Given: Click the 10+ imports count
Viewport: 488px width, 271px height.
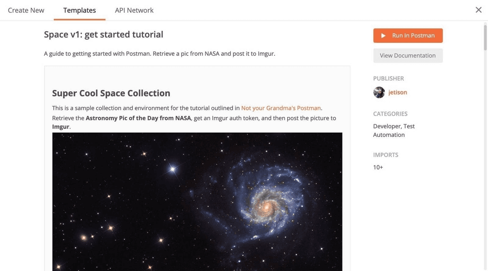Looking at the screenshot, I should point(378,167).
